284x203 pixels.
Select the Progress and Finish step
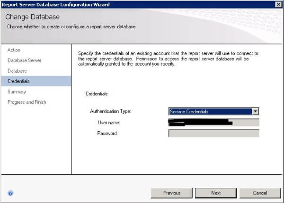pyautogui.click(x=27, y=102)
